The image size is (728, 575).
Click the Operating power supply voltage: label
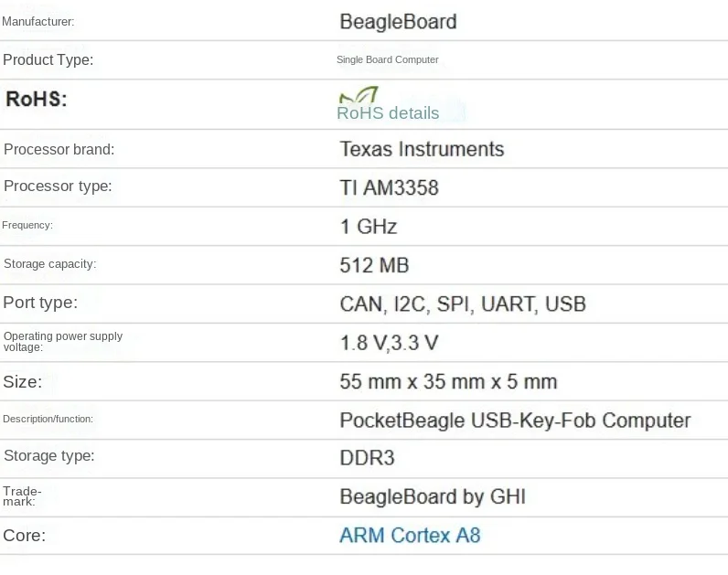click(x=63, y=342)
